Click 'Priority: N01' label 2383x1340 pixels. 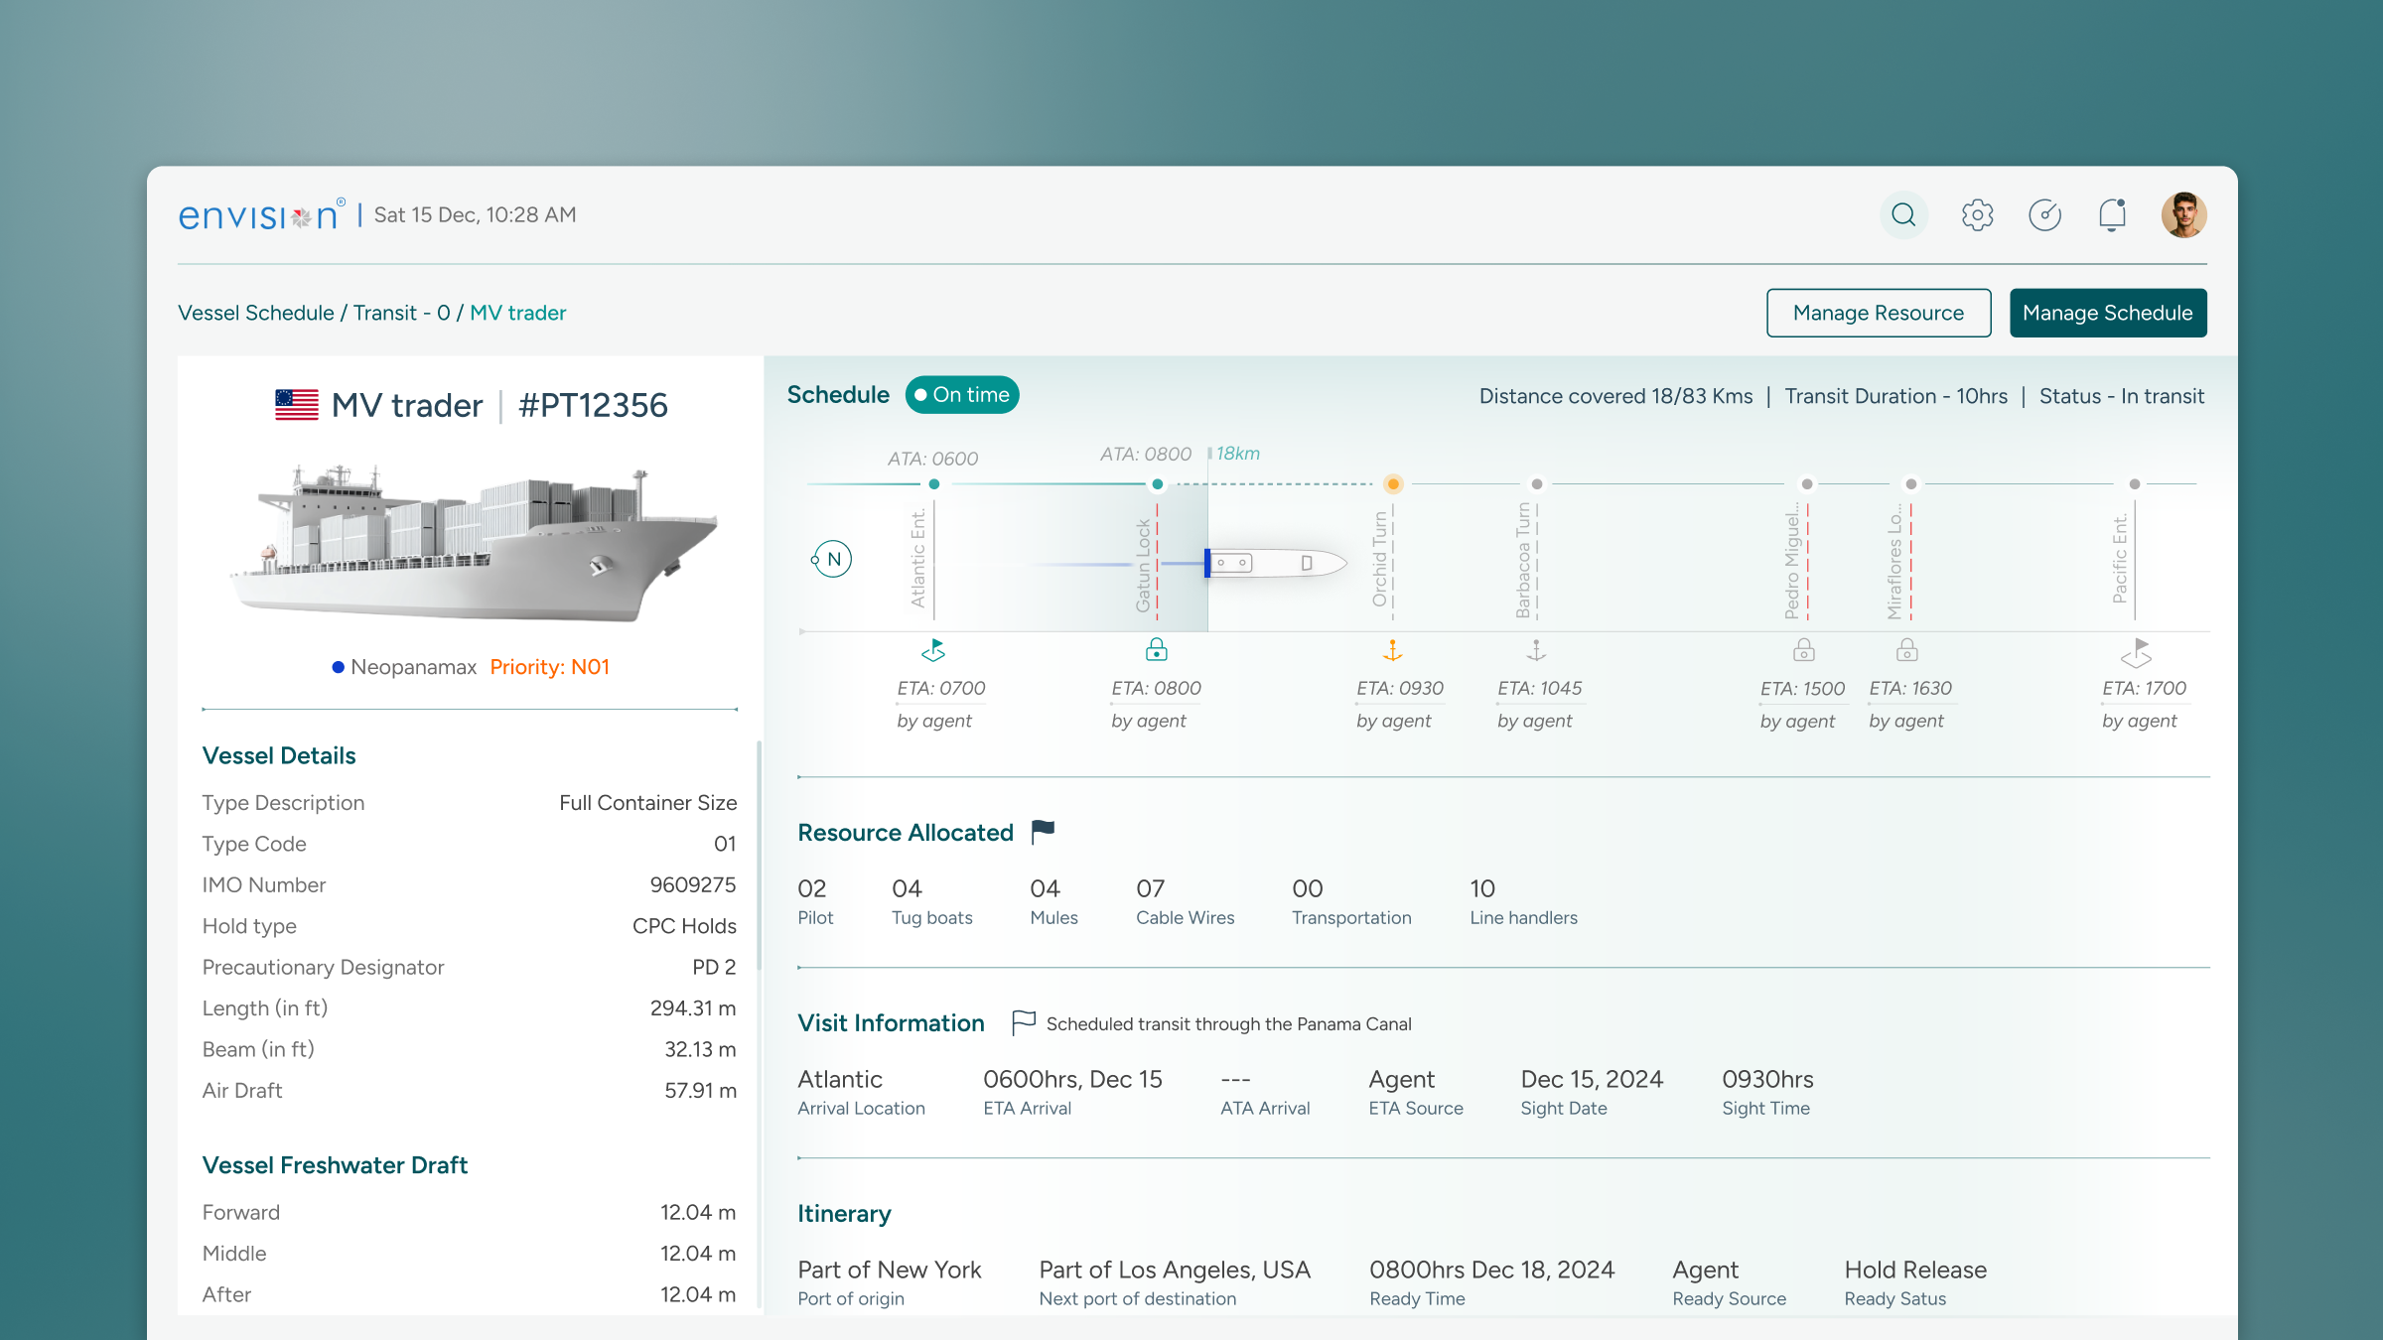coord(550,667)
